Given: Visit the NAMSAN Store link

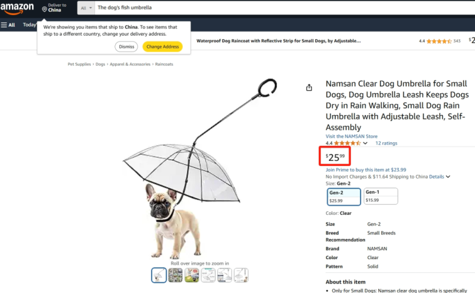Looking at the screenshot, I should click(351, 136).
